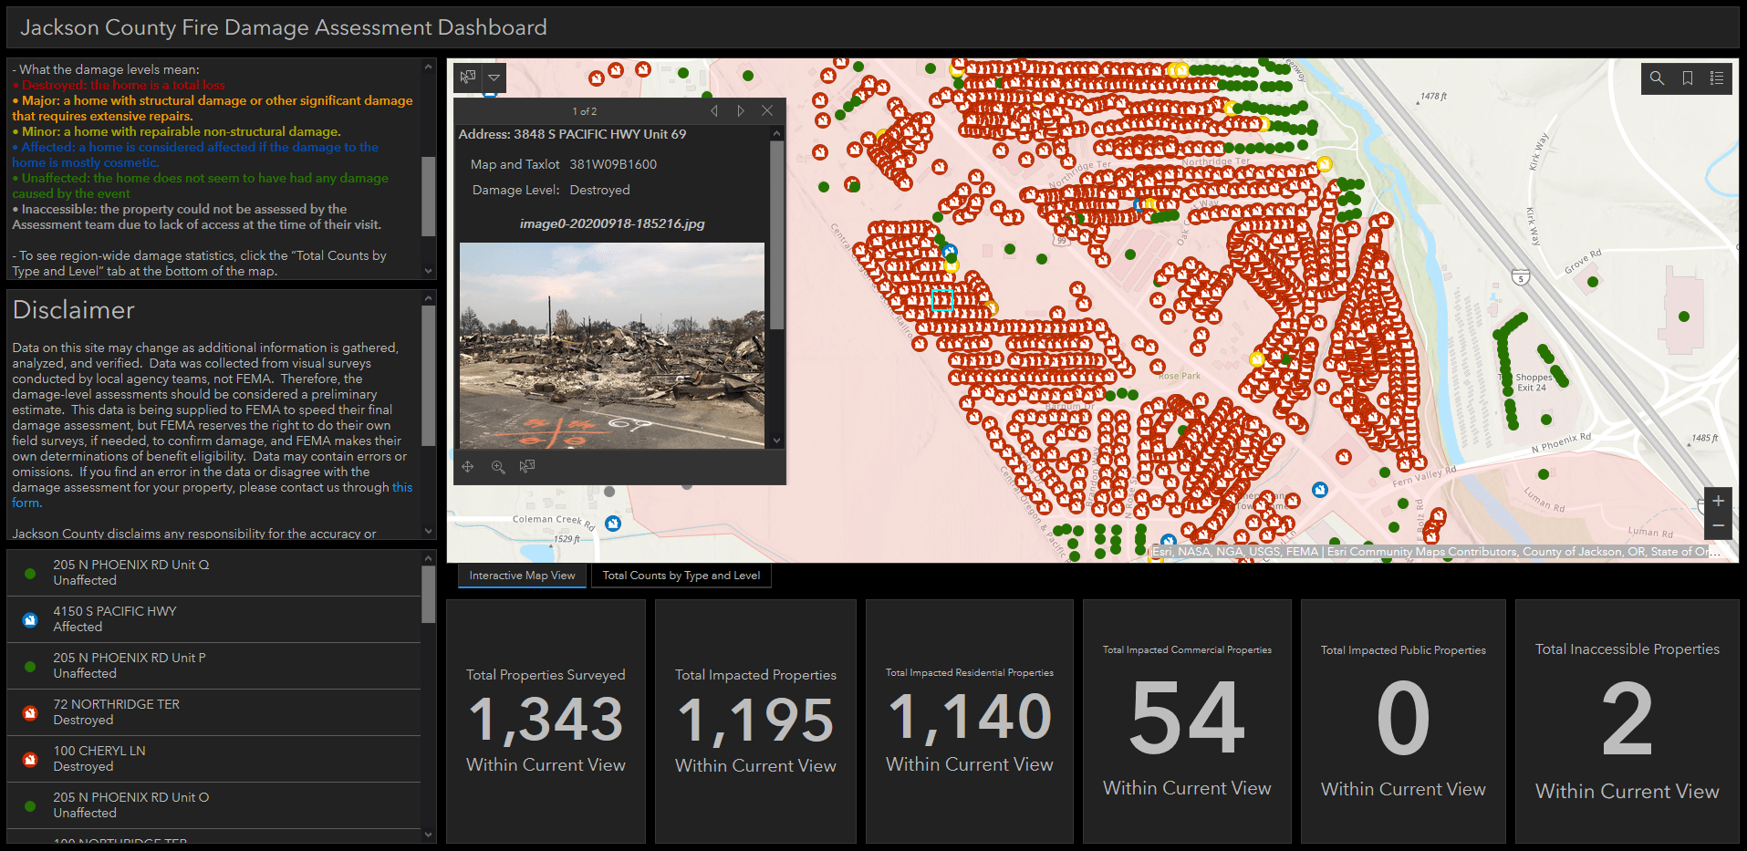Click the zoom-to icon below popup photo
The height and width of the screenshot is (851, 1747).
point(498,467)
